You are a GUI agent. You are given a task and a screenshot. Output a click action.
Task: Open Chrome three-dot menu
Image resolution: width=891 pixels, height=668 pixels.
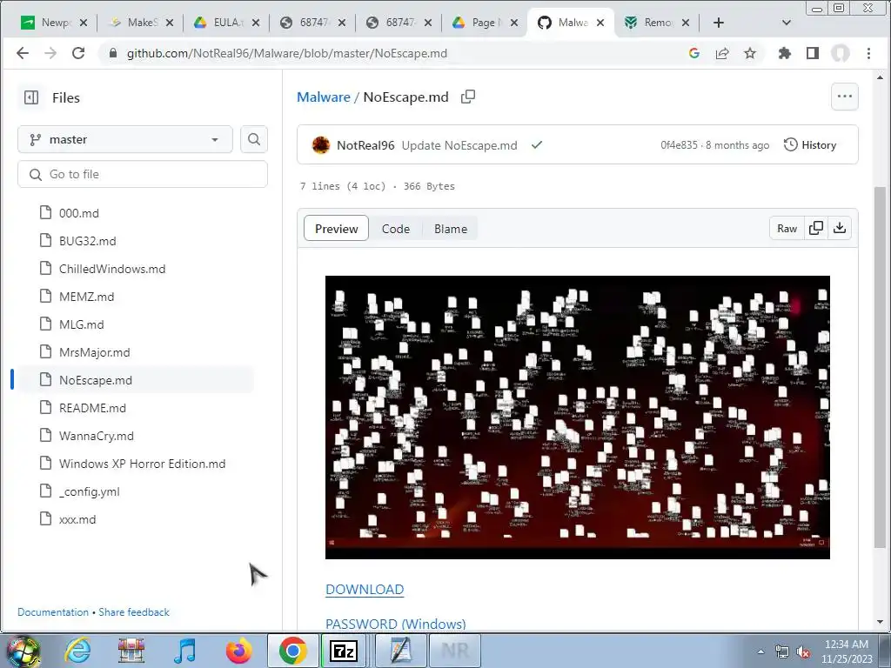pos(868,53)
